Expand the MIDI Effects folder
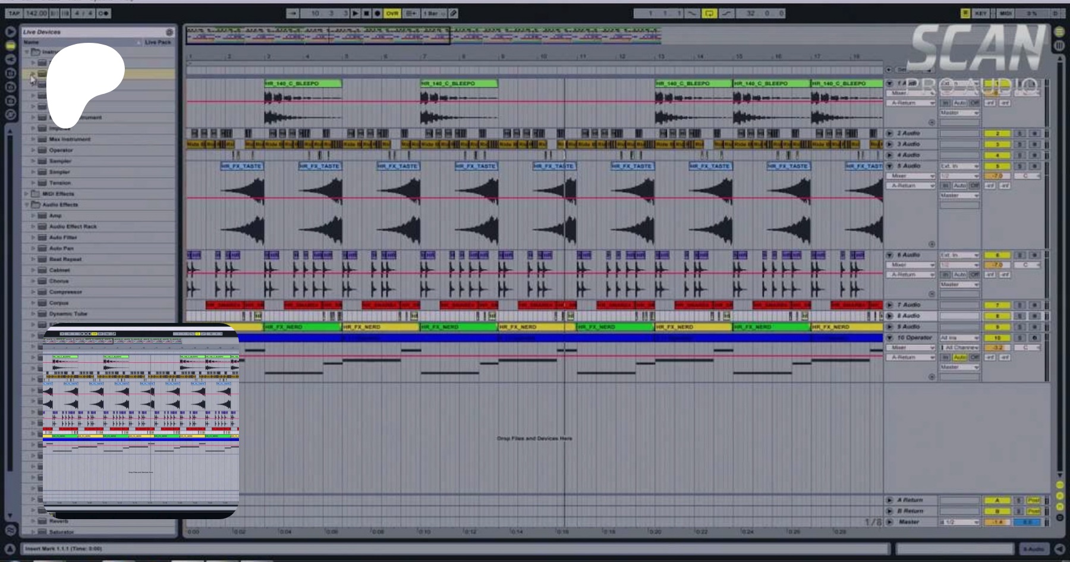Image resolution: width=1070 pixels, height=562 pixels. (x=26, y=194)
